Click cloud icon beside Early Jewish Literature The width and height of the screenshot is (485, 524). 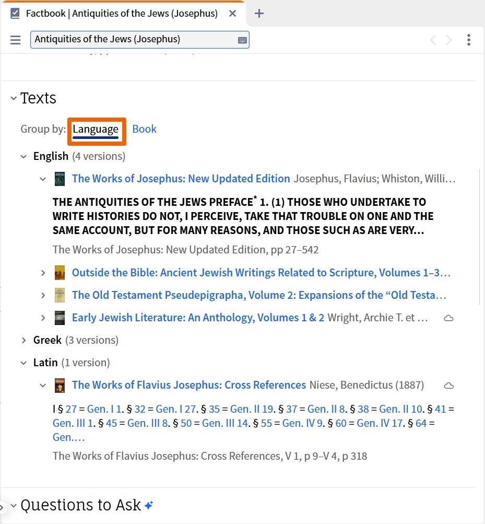point(448,318)
